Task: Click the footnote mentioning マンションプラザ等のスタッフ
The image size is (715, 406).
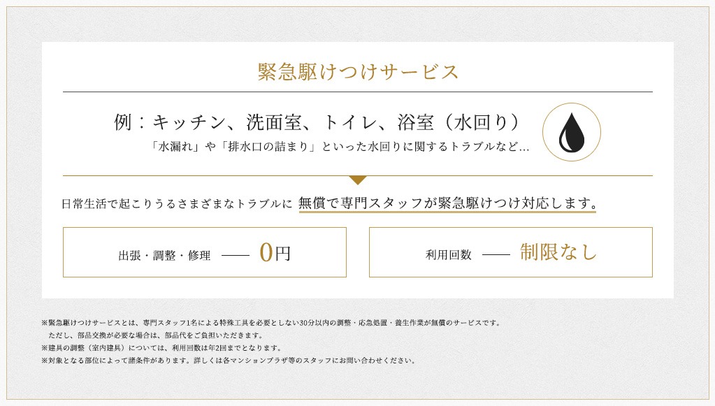Action: click(229, 361)
